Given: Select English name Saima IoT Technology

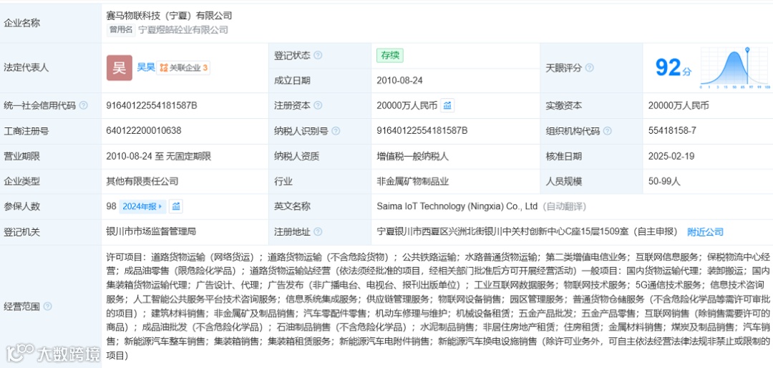Looking at the screenshot, I should [x=457, y=206].
